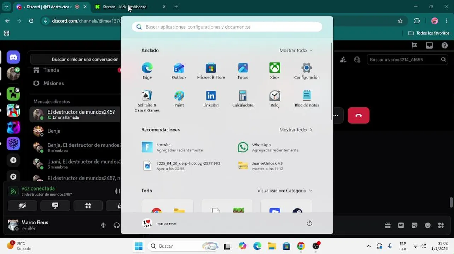Screen dimensions: 454x254
Task: Add a server in Discord
Action: [13, 160]
